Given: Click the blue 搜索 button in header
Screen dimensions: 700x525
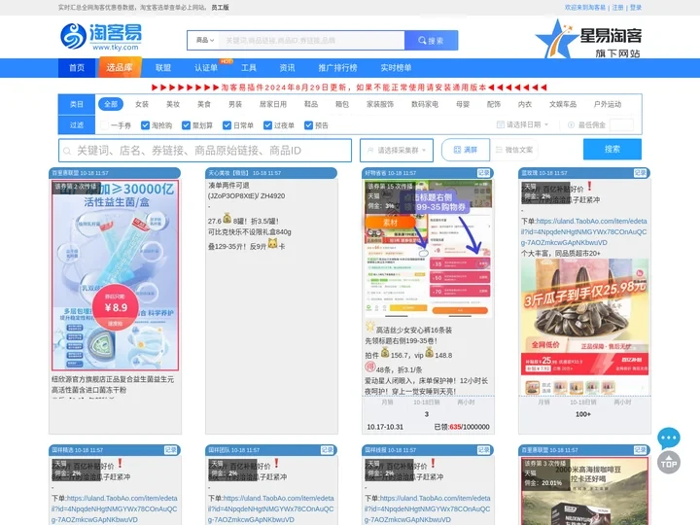Looking at the screenshot, I should 431,41.
